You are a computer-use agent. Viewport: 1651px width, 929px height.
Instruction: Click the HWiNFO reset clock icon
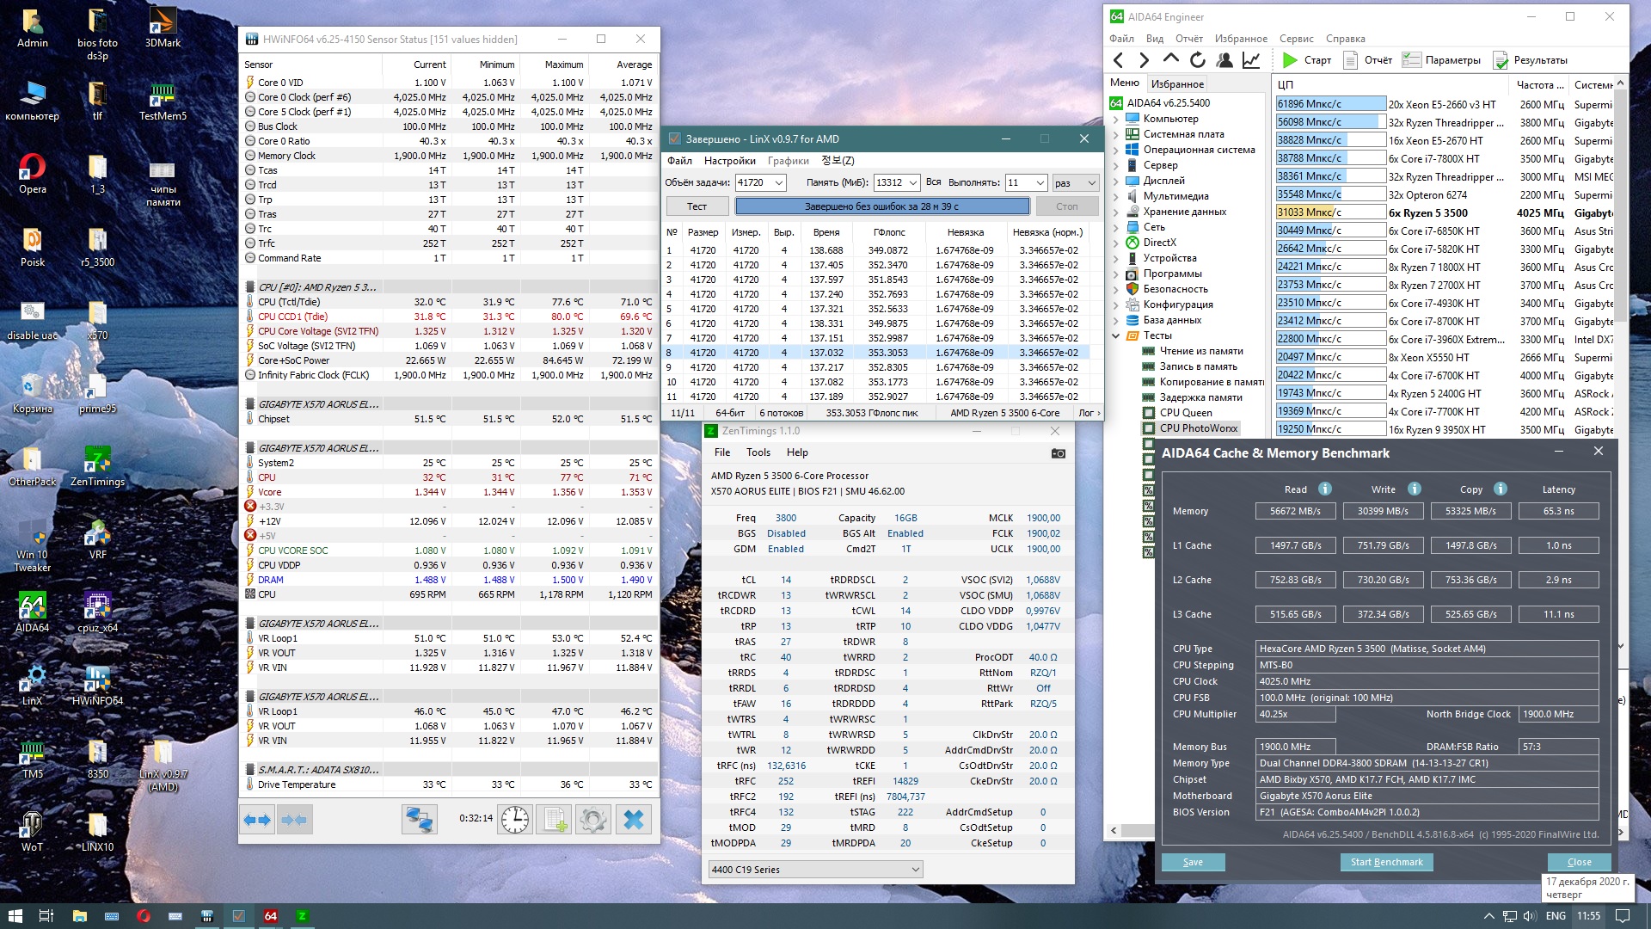[515, 820]
